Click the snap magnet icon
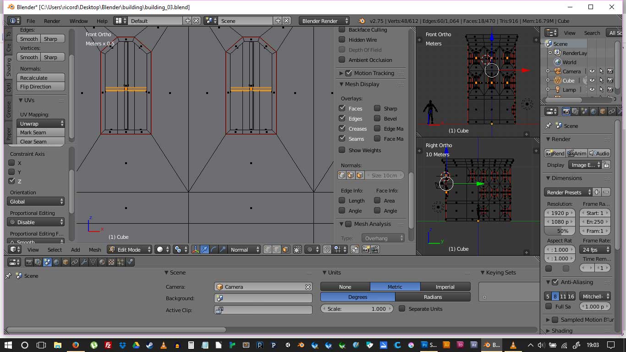 327,249
